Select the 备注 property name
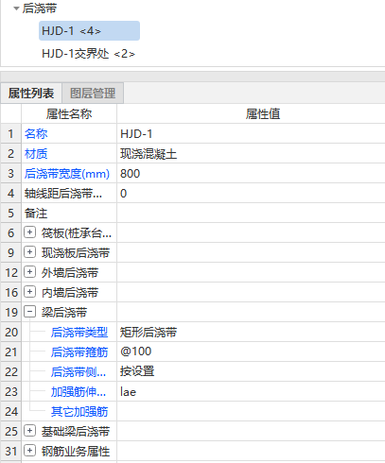Viewport: 385px width, 463px height. point(36,214)
